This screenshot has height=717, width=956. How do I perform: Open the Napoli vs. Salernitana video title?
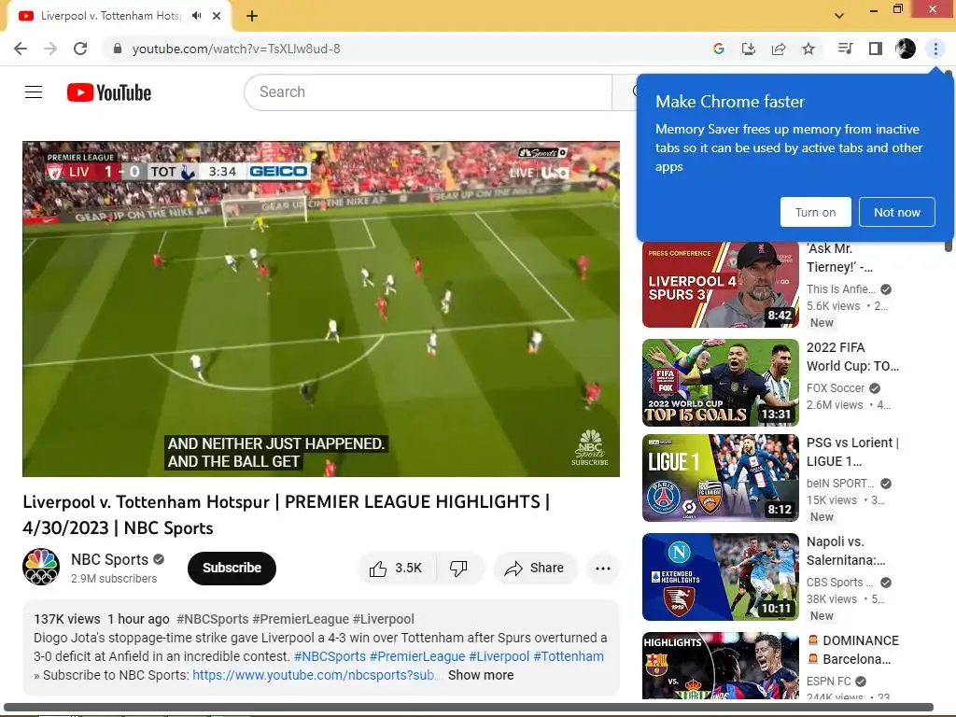(846, 551)
